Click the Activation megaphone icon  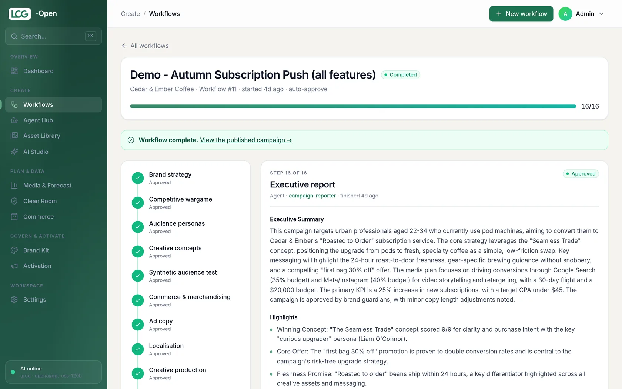[x=14, y=266]
